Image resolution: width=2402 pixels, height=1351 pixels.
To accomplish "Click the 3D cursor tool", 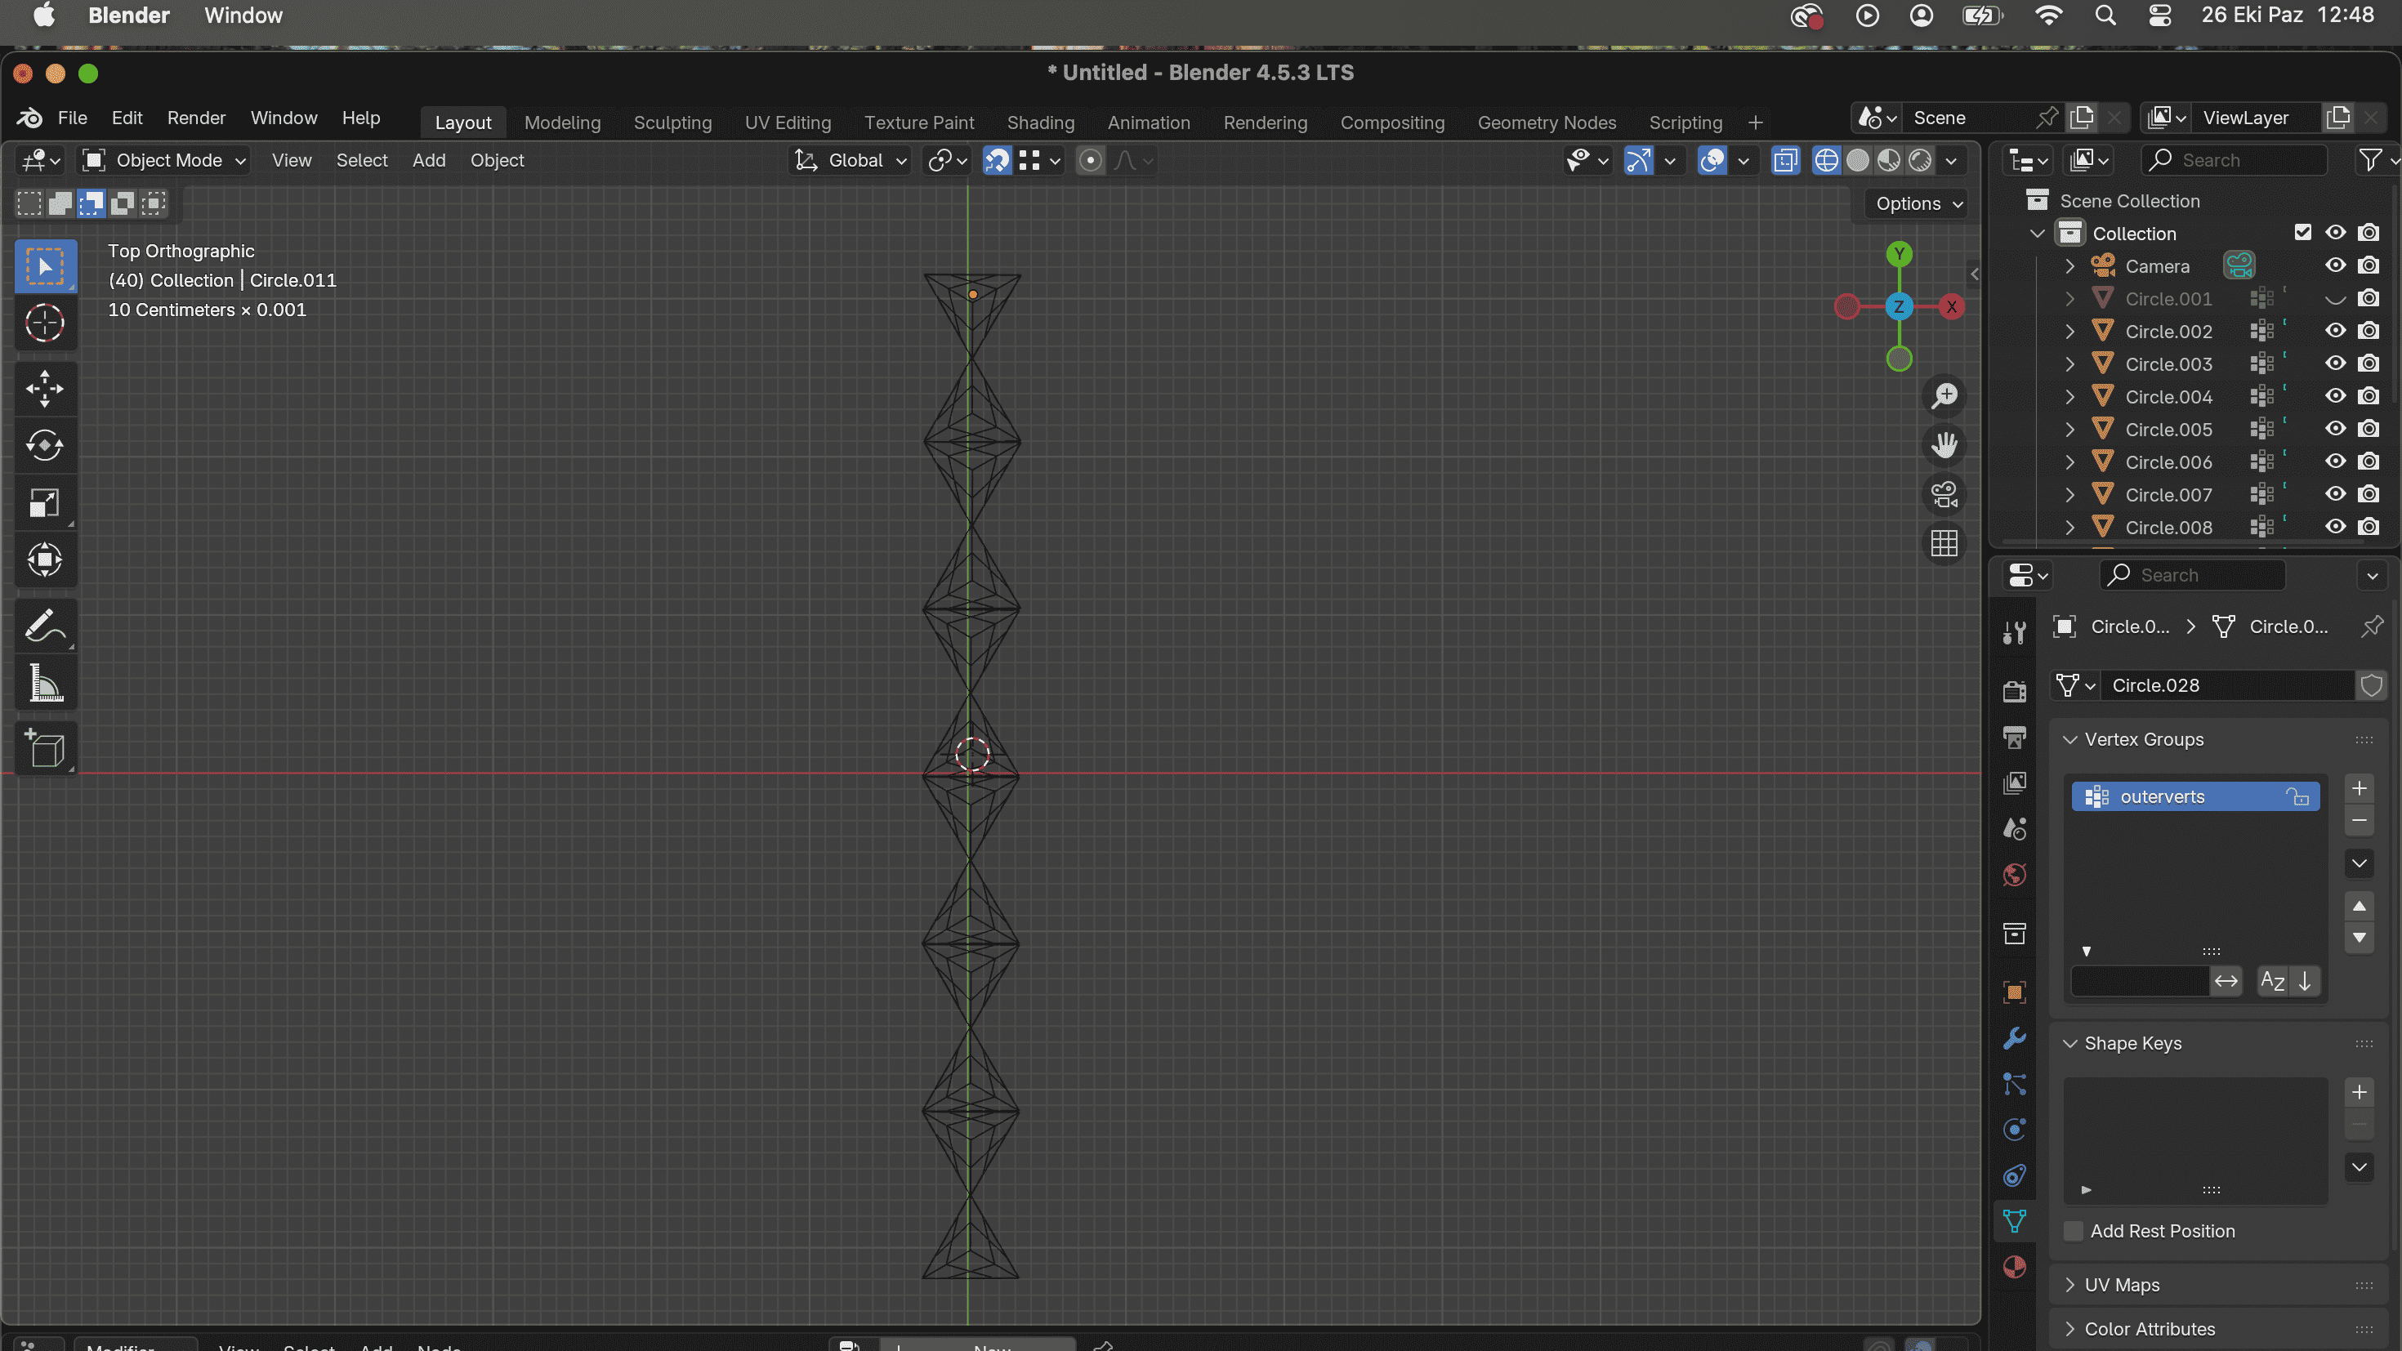I will (x=45, y=323).
